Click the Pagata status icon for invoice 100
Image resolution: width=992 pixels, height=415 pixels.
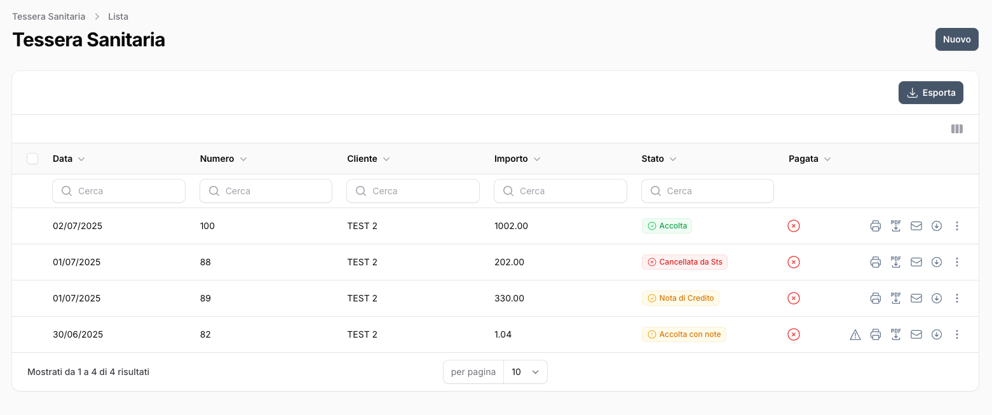(x=793, y=226)
